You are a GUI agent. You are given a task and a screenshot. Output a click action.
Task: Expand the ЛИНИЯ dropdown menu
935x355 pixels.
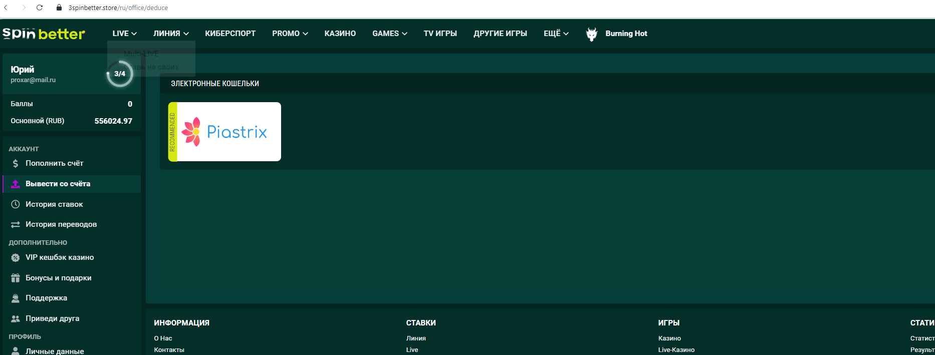171,34
